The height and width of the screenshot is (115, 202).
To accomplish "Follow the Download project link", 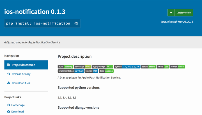I will 17,112.
